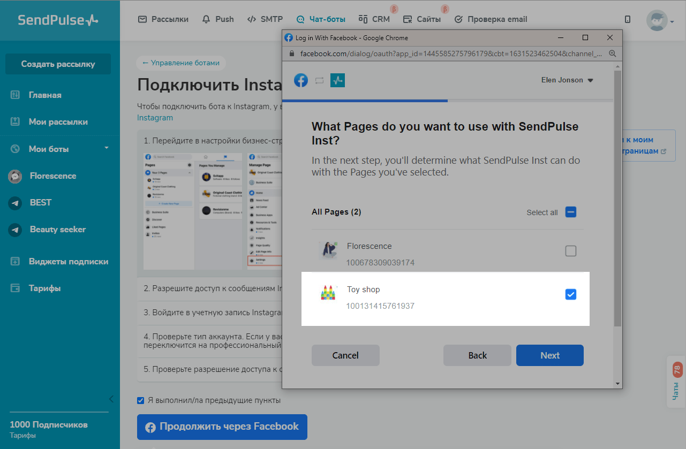Open the SendPulse logo home link
686x449 pixels.
pyautogui.click(x=58, y=20)
